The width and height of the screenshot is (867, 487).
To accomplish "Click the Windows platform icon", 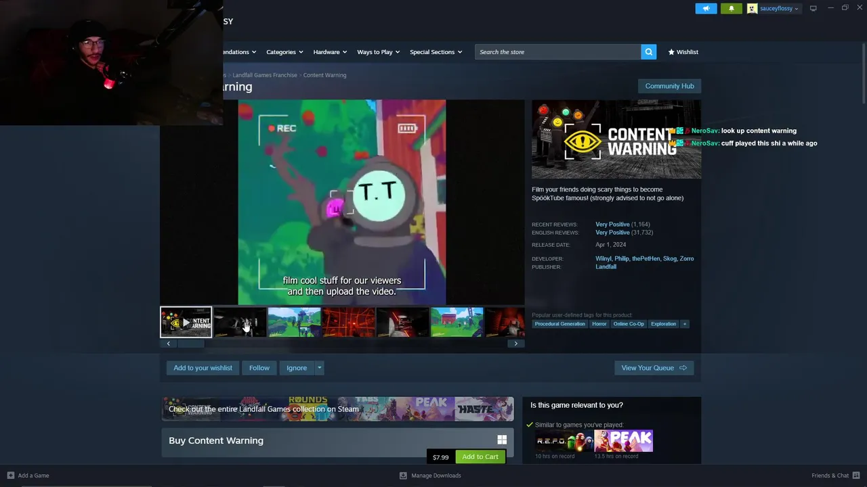I will (x=502, y=440).
